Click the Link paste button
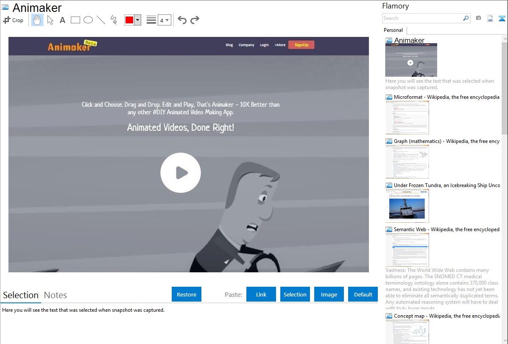Screen dimensions: 508x344 click(x=261, y=294)
